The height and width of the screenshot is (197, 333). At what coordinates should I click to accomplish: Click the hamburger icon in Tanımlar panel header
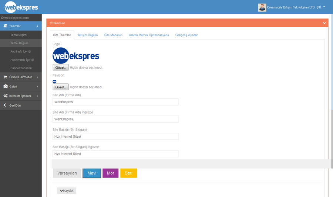[x=51, y=23]
